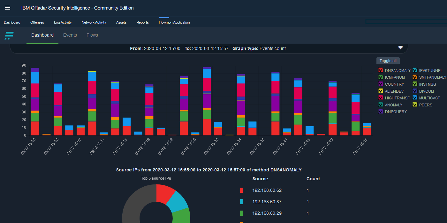This screenshot has width=447, height=223.
Task: Click source IP 192.168.60.87
Action: (267, 202)
